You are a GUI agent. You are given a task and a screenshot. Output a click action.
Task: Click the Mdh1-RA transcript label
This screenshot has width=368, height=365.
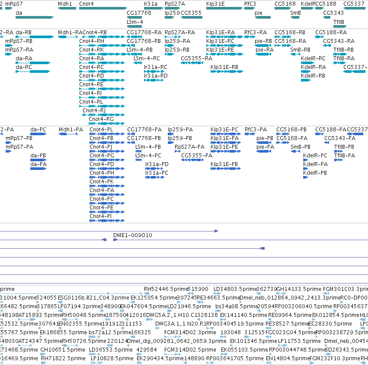70,32
